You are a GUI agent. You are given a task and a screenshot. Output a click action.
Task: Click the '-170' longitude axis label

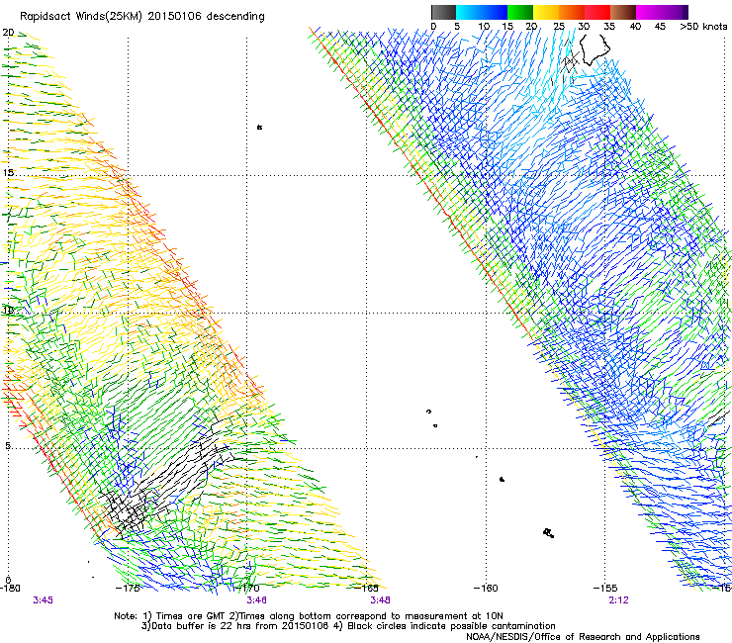[x=247, y=588]
